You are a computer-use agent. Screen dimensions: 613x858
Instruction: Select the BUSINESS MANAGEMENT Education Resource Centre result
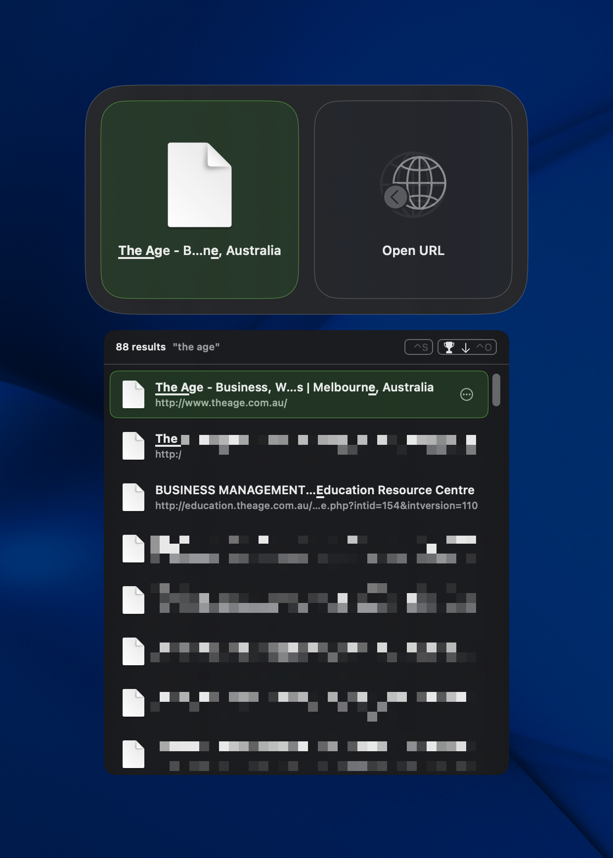300,497
